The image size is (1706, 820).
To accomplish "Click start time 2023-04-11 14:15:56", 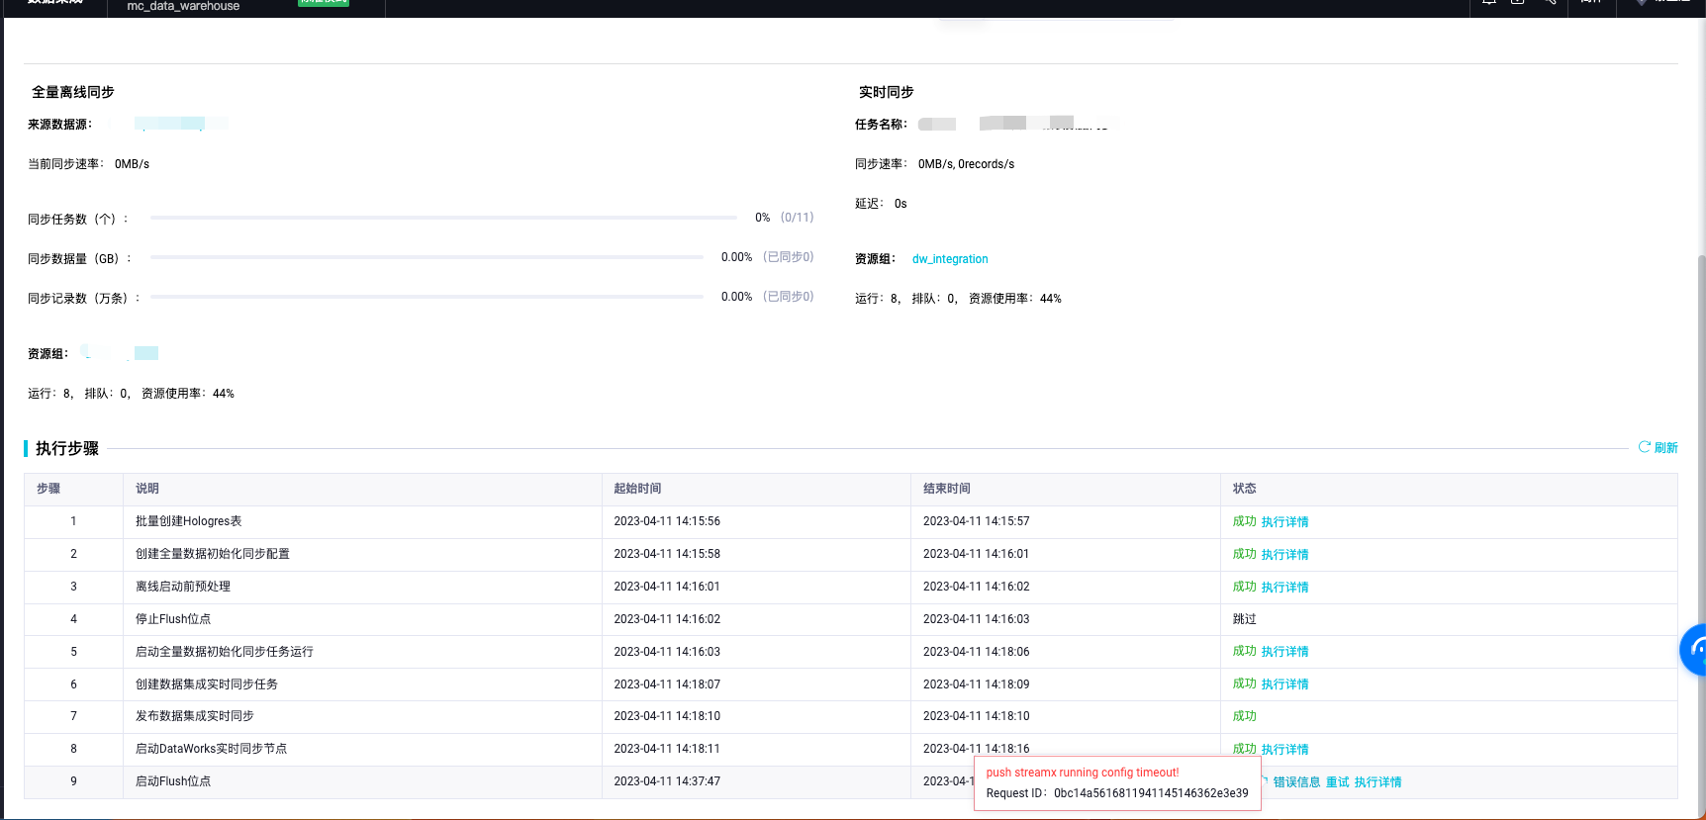I will click(667, 521).
